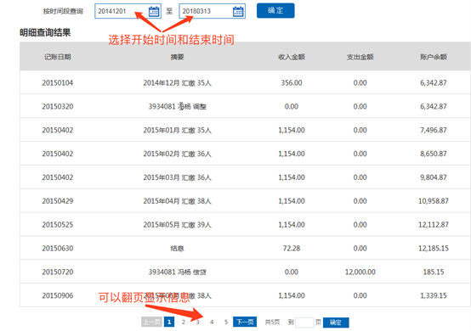
Task: Select the date cell 20150320
Action: tap(57, 106)
